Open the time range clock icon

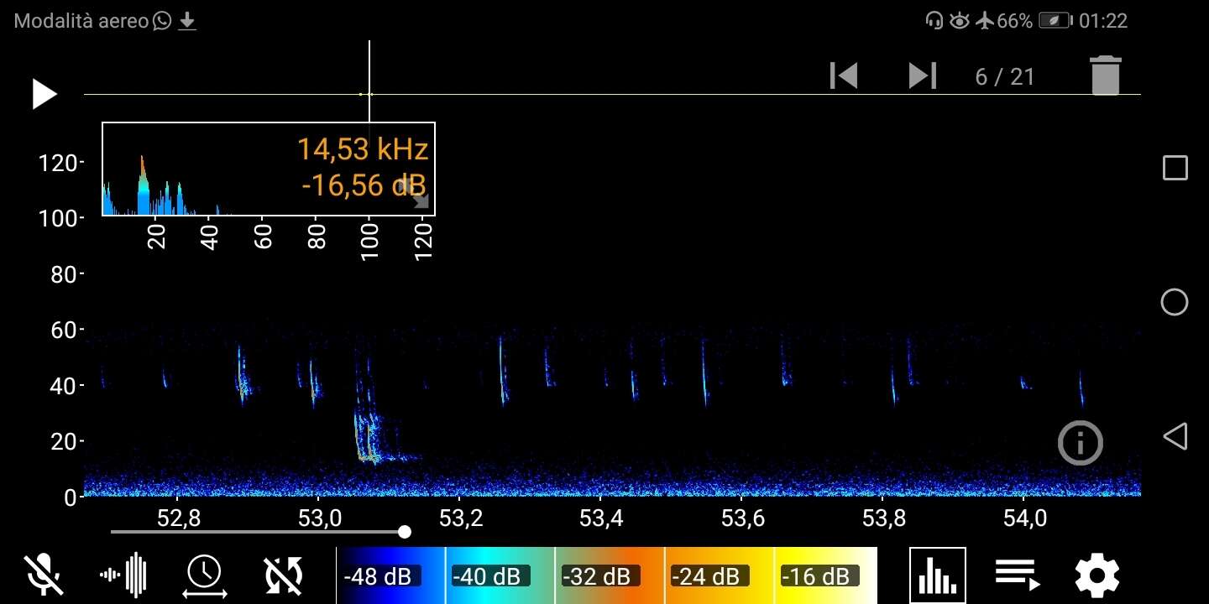point(204,576)
